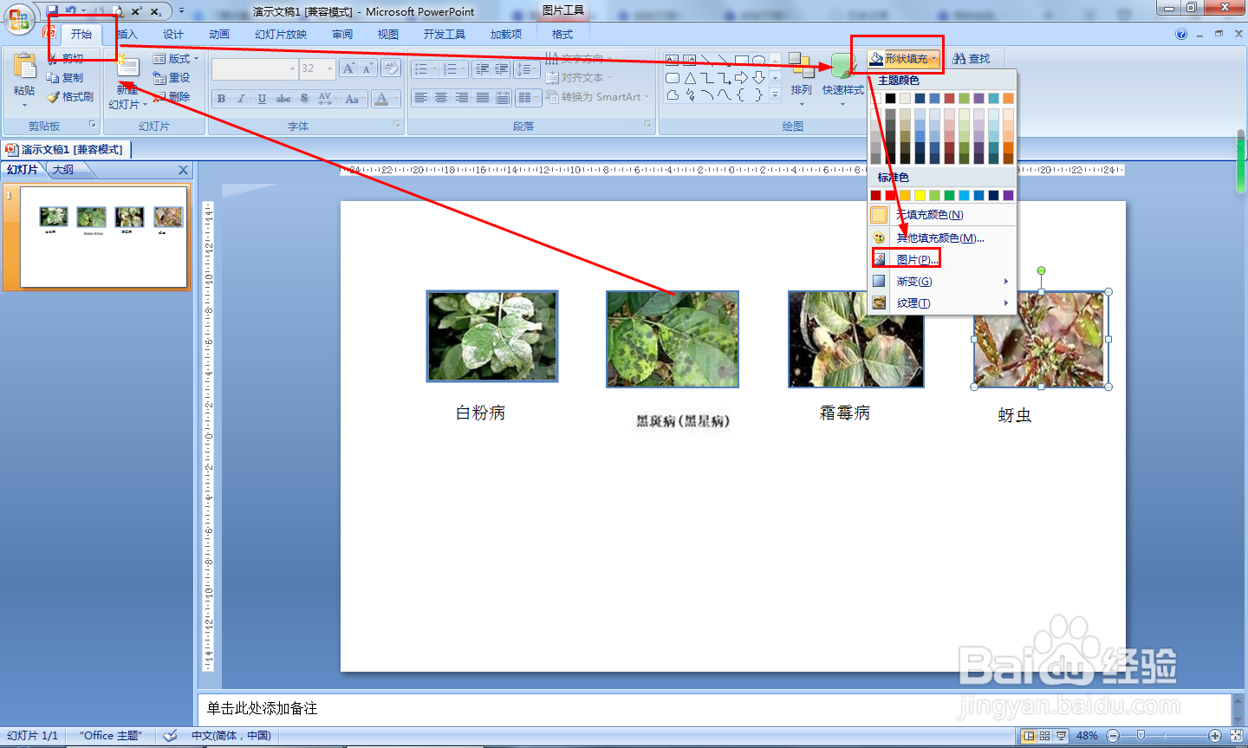
Task: Select slide 1 thumbnail in panel
Action: [x=104, y=237]
